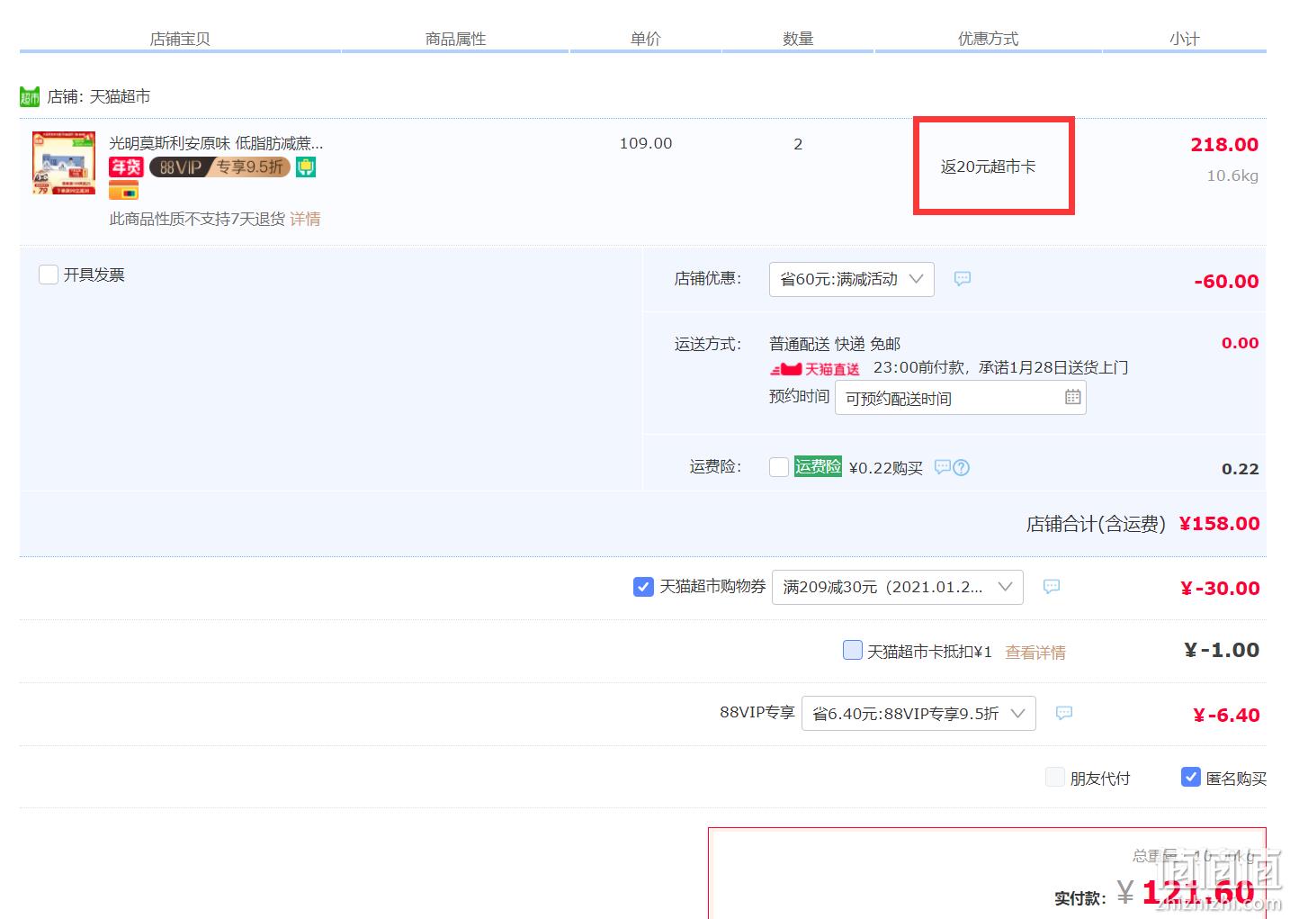This screenshot has height=919, width=1290.
Task: Open 查看详情 link for supermarket card
Action: 1035,653
